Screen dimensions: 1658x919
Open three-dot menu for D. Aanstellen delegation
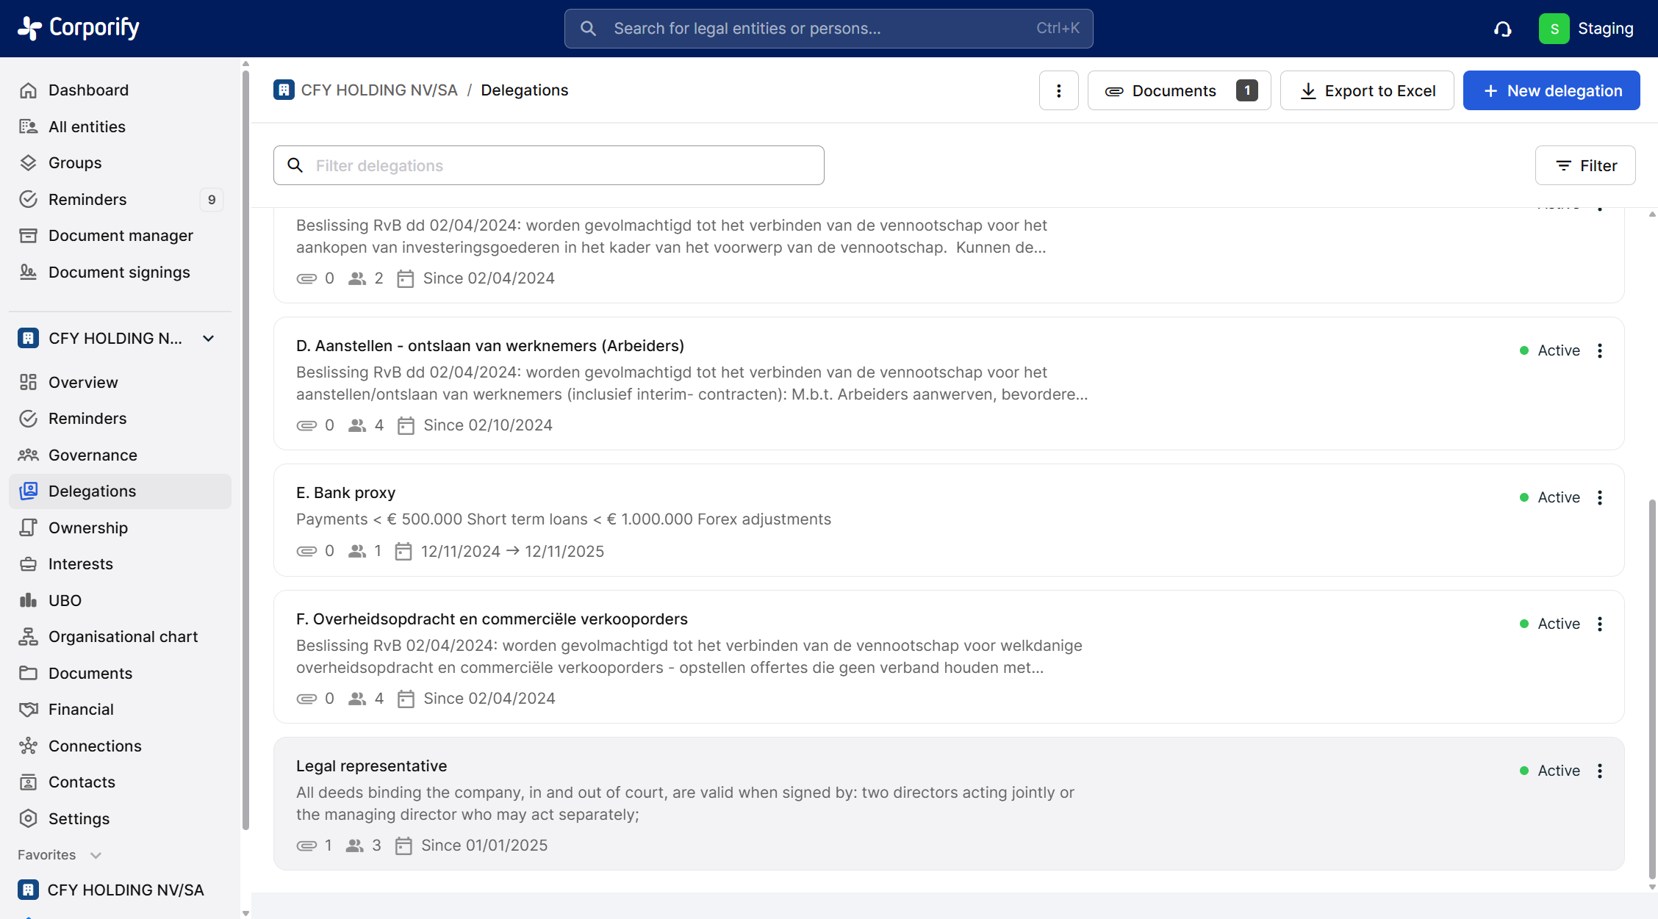coord(1600,350)
